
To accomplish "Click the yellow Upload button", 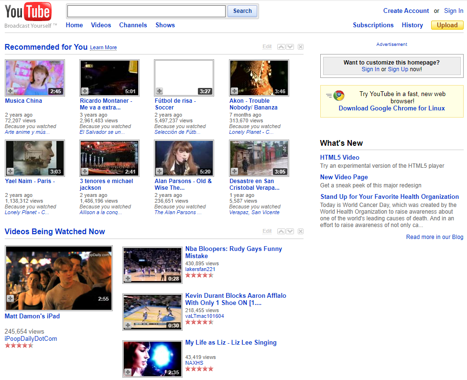I will 447,25.
